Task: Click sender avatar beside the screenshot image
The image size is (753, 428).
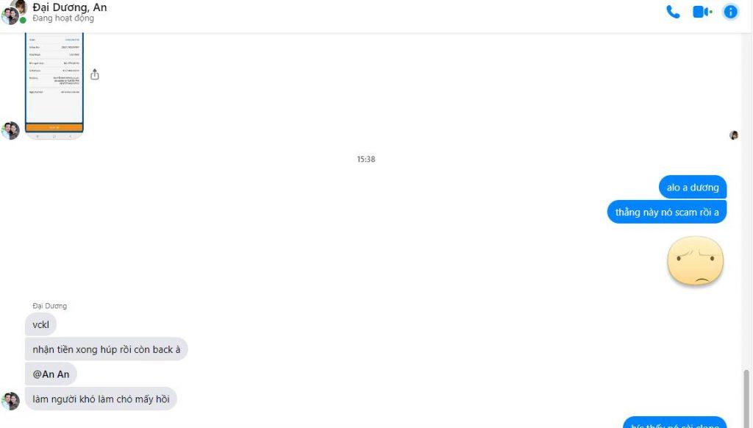Action: pos(10,131)
